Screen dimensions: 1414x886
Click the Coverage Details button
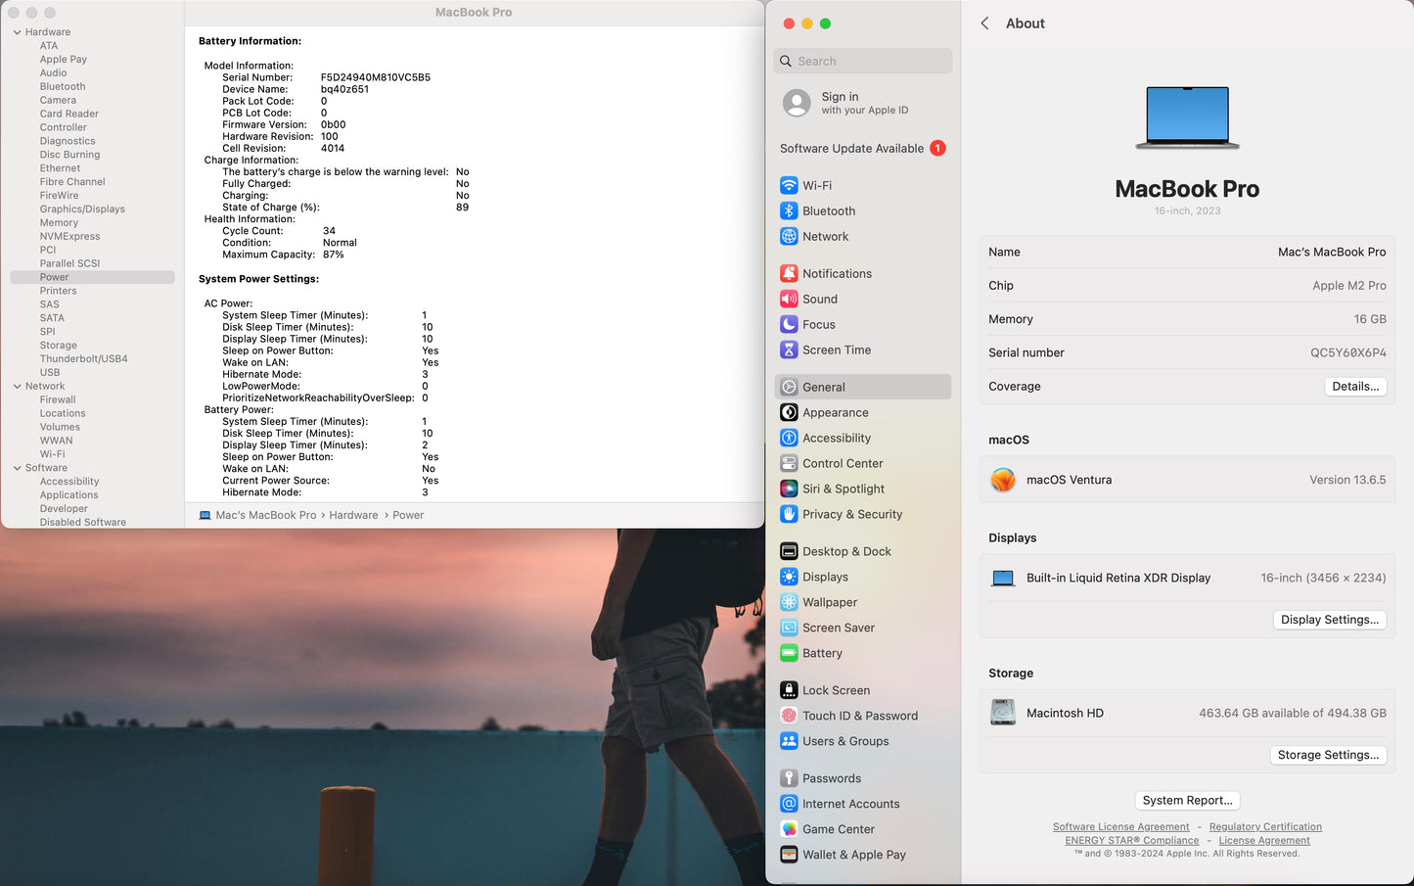[x=1355, y=387]
